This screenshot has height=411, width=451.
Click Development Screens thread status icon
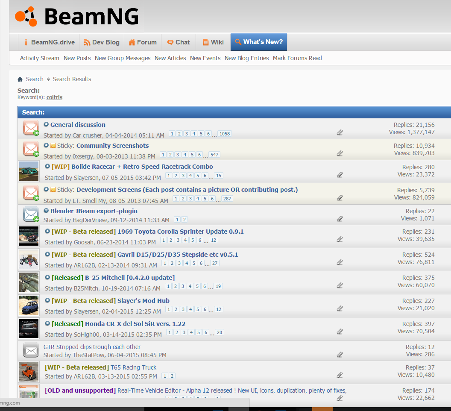click(31, 193)
